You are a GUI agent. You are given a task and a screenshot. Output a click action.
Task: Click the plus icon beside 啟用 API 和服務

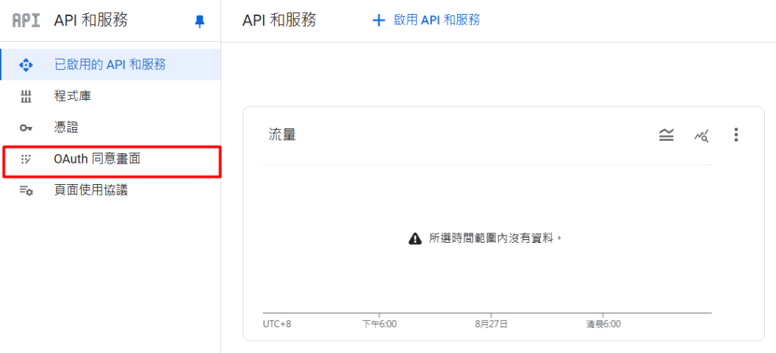(378, 21)
